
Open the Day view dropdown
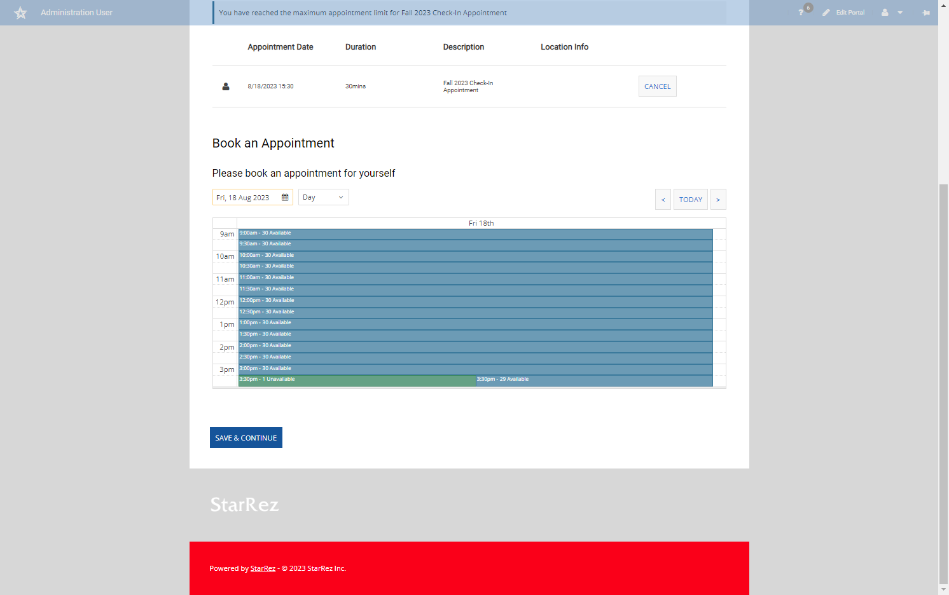coord(324,197)
